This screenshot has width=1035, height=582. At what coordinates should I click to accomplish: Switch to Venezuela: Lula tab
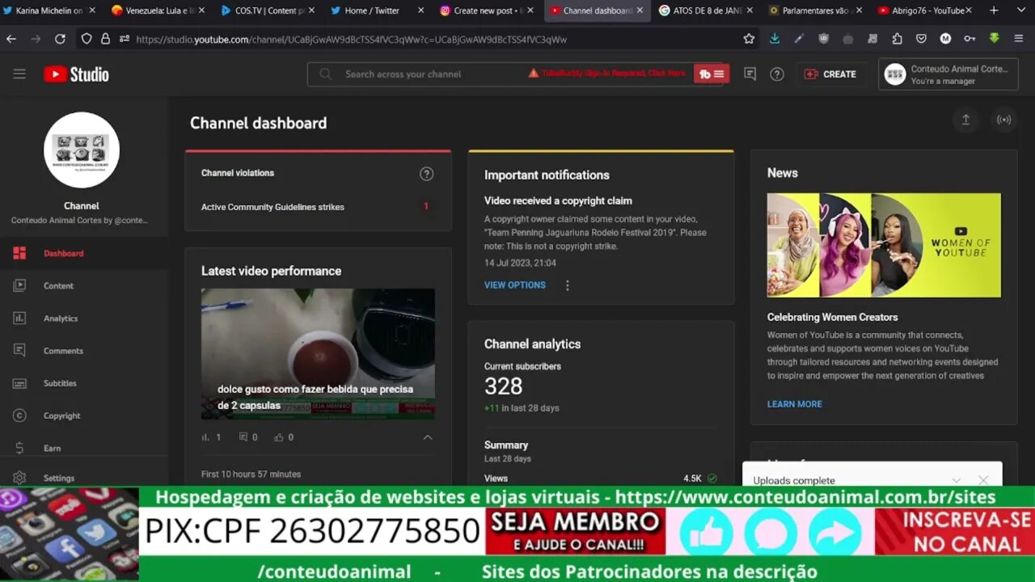[158, 11]
